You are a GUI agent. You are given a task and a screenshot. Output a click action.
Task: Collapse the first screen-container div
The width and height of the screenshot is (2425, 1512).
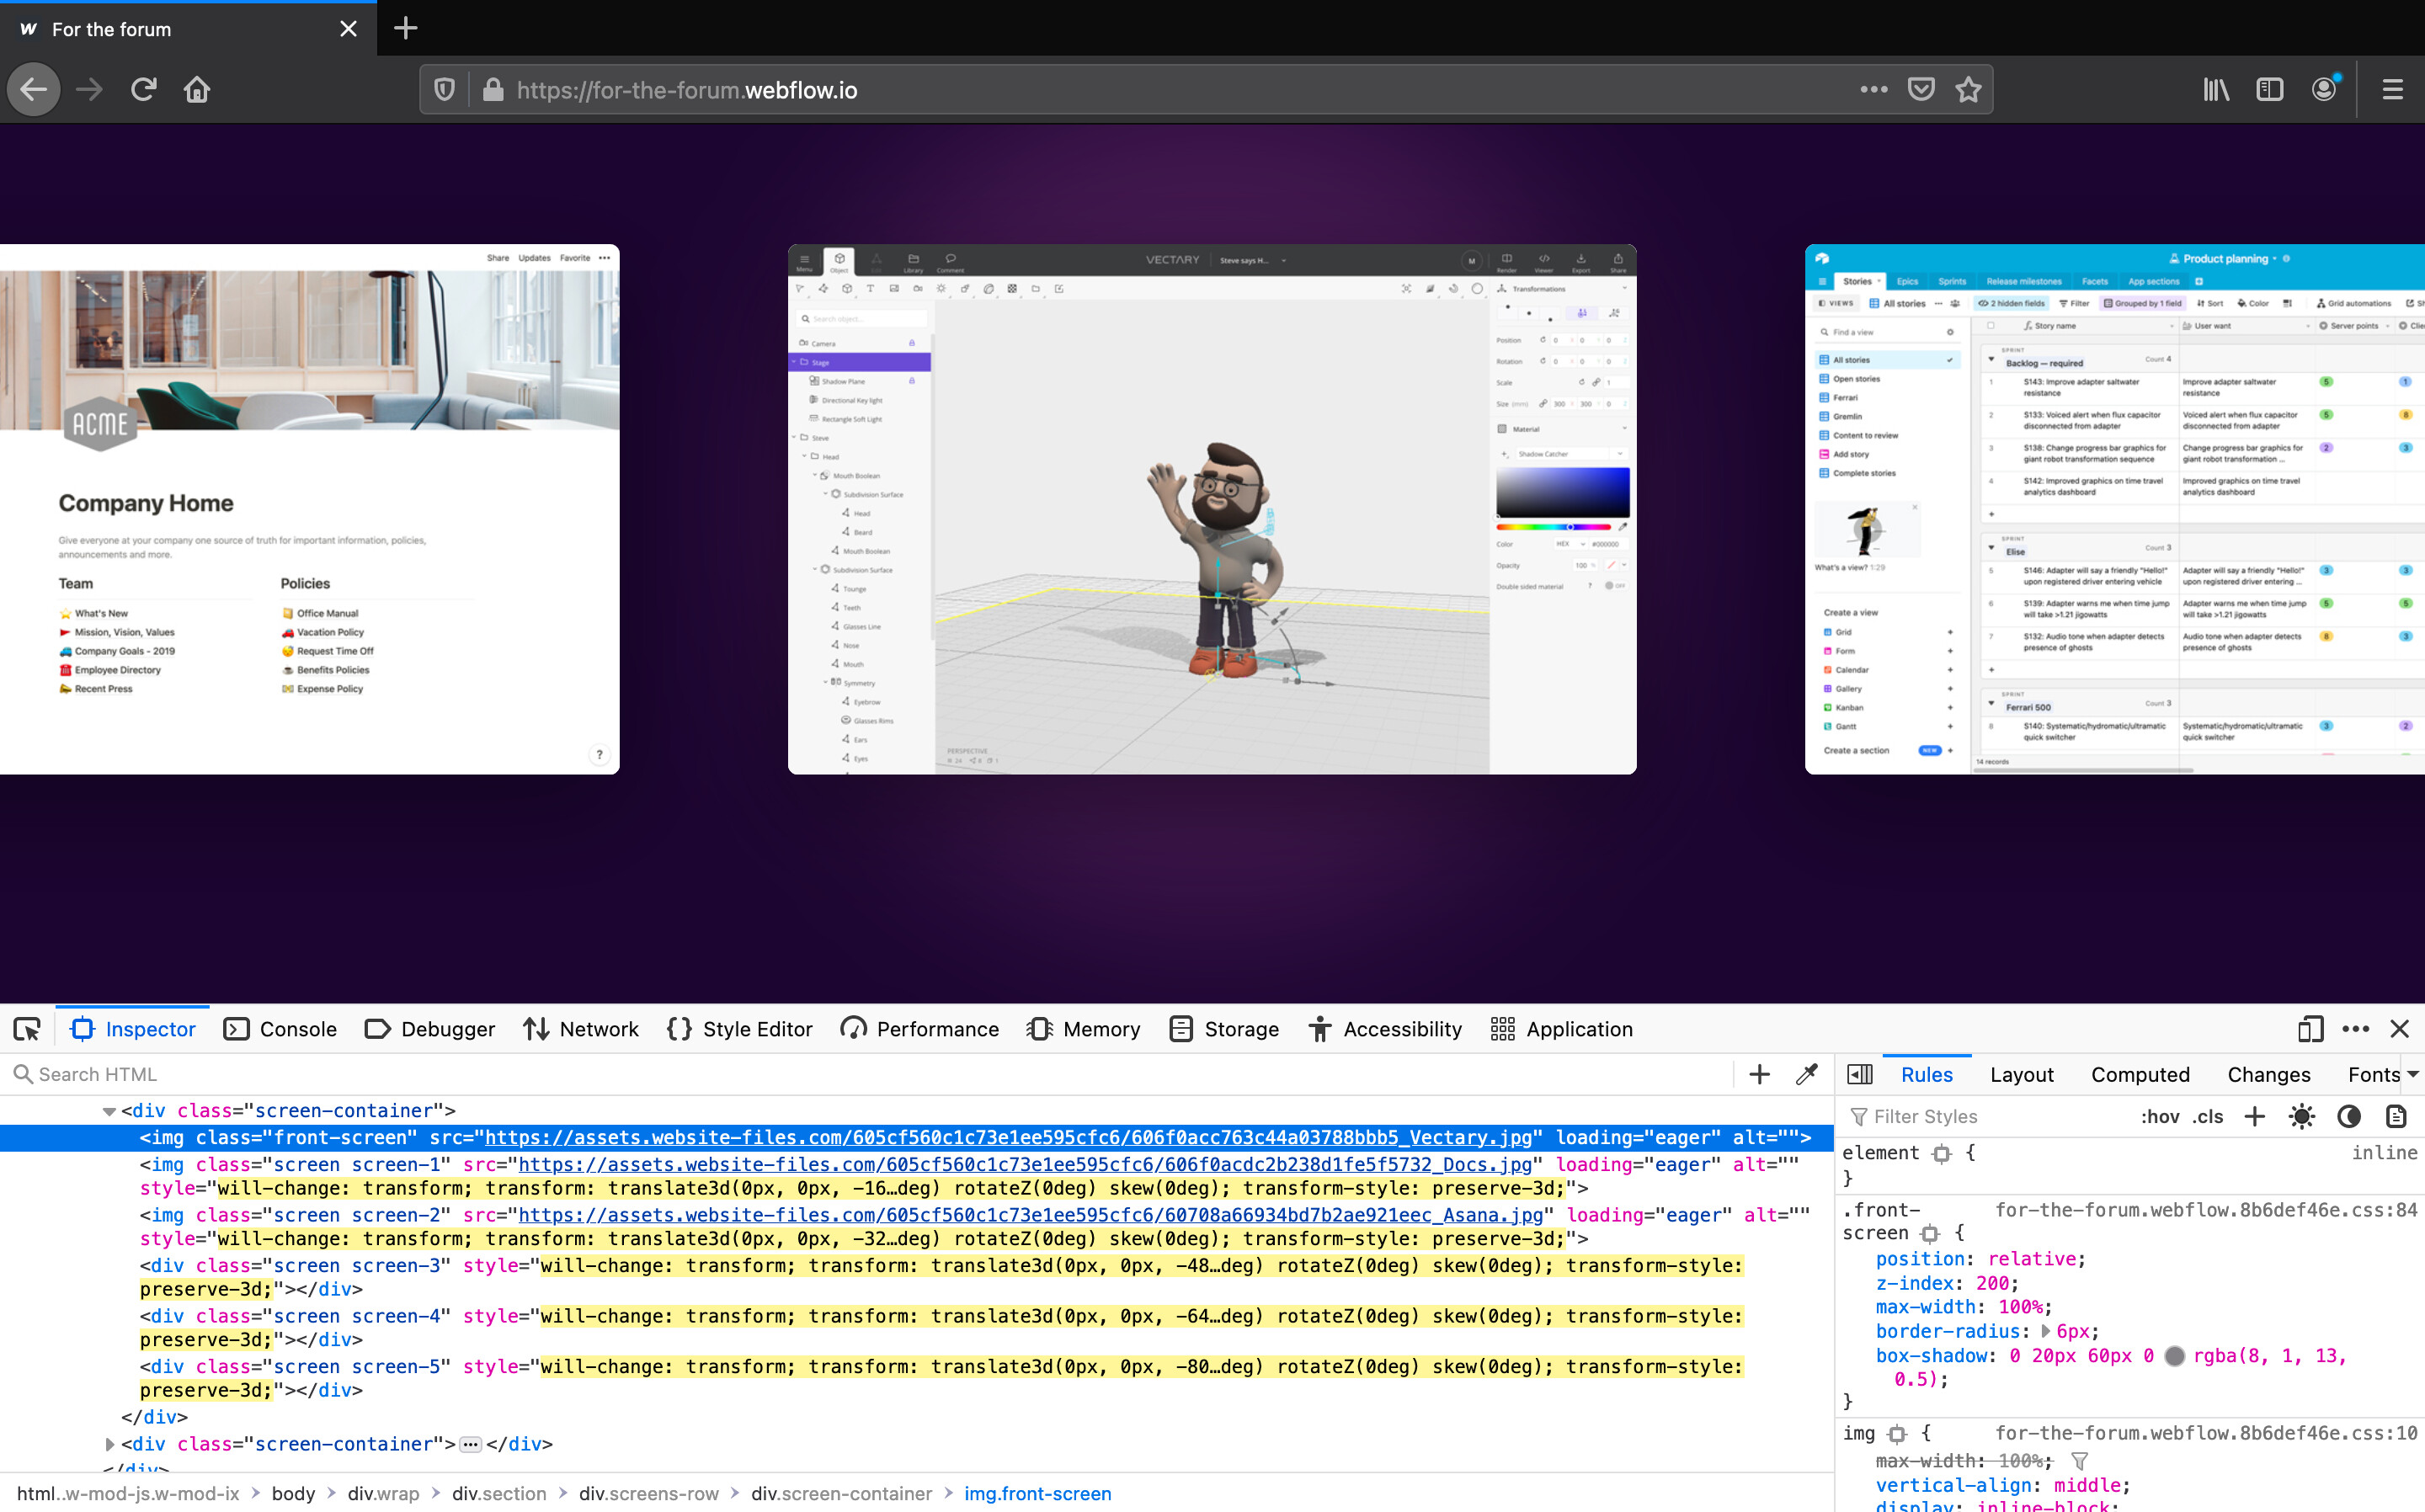pos(109,1111)
